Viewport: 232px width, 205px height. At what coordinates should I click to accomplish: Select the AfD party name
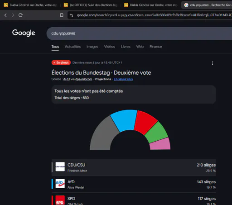[71, 182]
